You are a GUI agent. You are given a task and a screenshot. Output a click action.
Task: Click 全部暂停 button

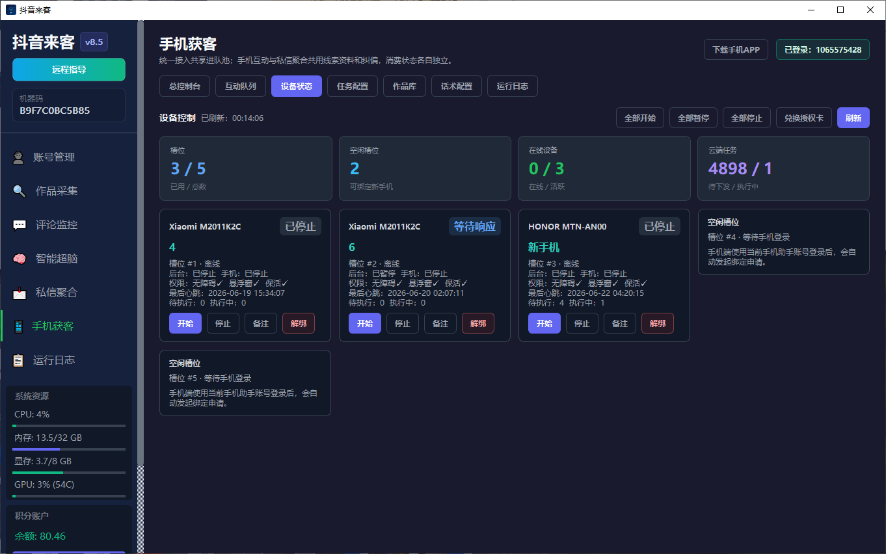(693, 118)
